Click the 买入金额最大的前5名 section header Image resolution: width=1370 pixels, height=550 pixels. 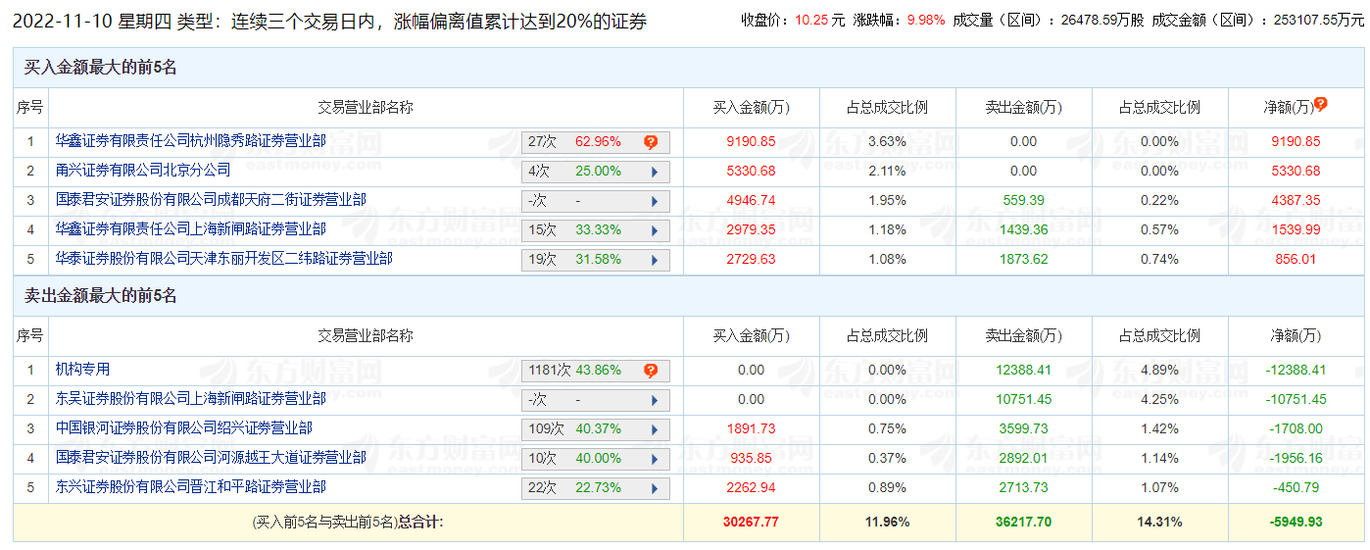[101, 68]
